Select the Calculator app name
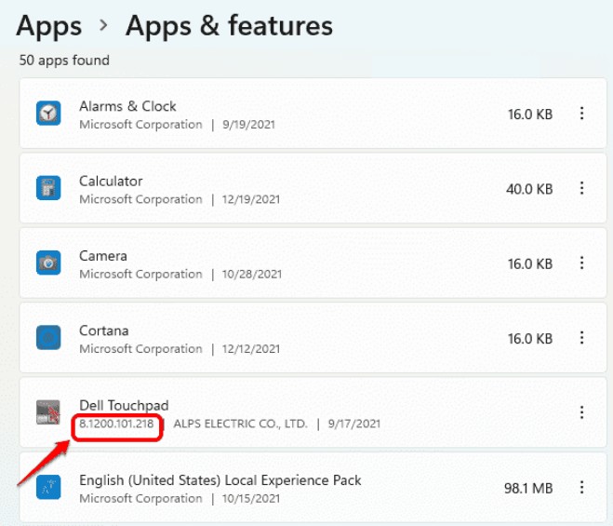This screenshot has width=613, height=526. tap(111, 181)
